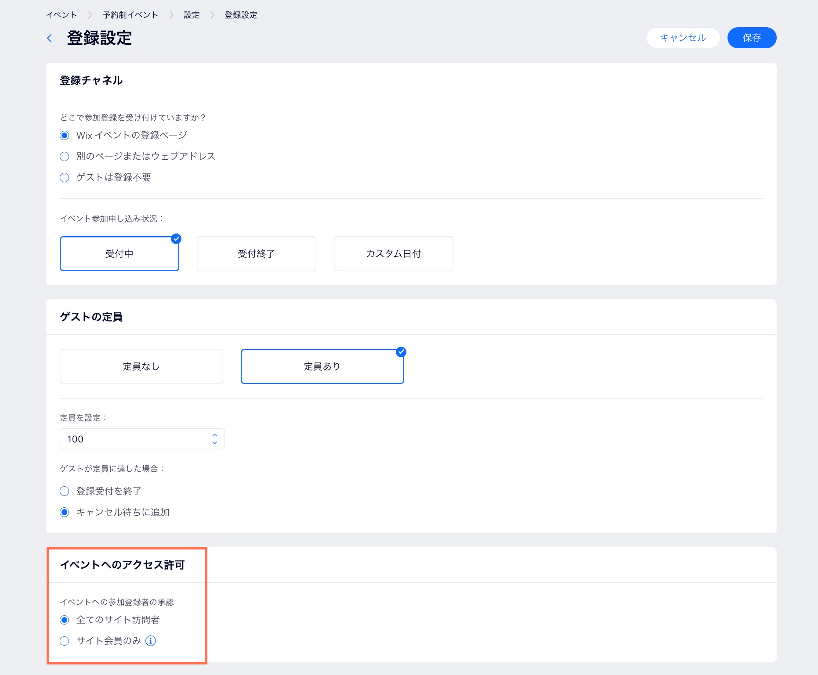Increase guest limit with the up stepper arrow

(x=214, y=435)
